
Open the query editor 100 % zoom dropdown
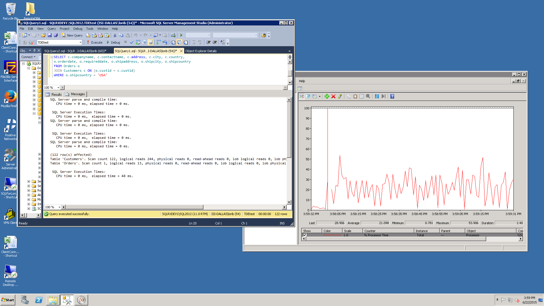point(58,88)
